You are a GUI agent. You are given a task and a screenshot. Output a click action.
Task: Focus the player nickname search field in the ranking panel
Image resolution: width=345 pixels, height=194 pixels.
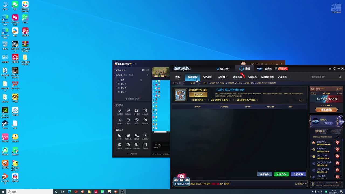[x=326, y=137]
